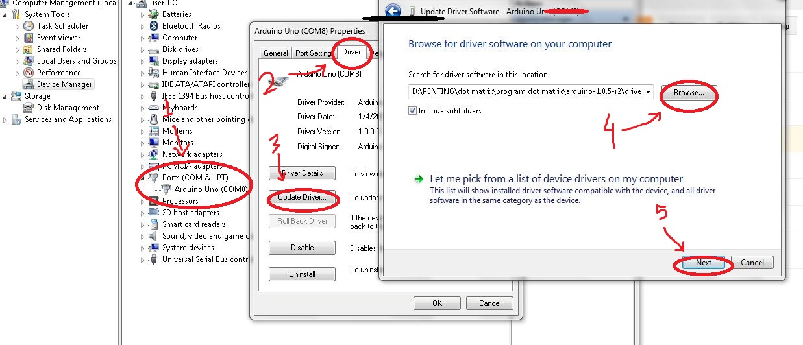This screenshot has height=345, width=803.
Task: Select Keyboards in device tree
Action: (180, 108)
